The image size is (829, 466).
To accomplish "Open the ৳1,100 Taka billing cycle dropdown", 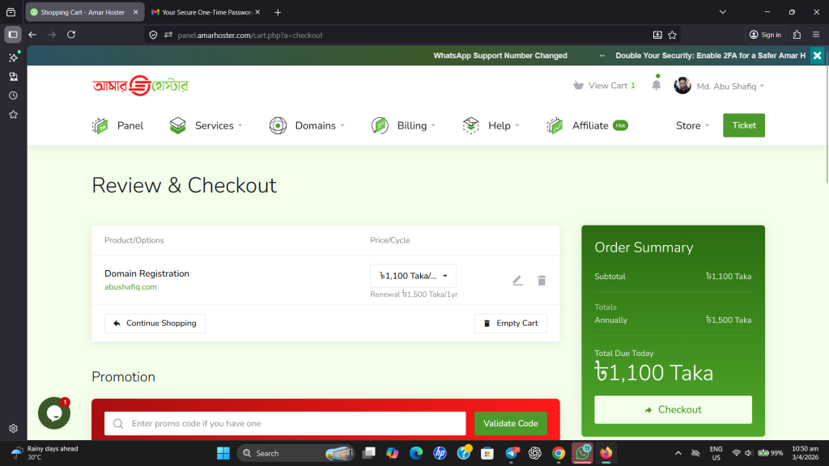I will 413,276.
